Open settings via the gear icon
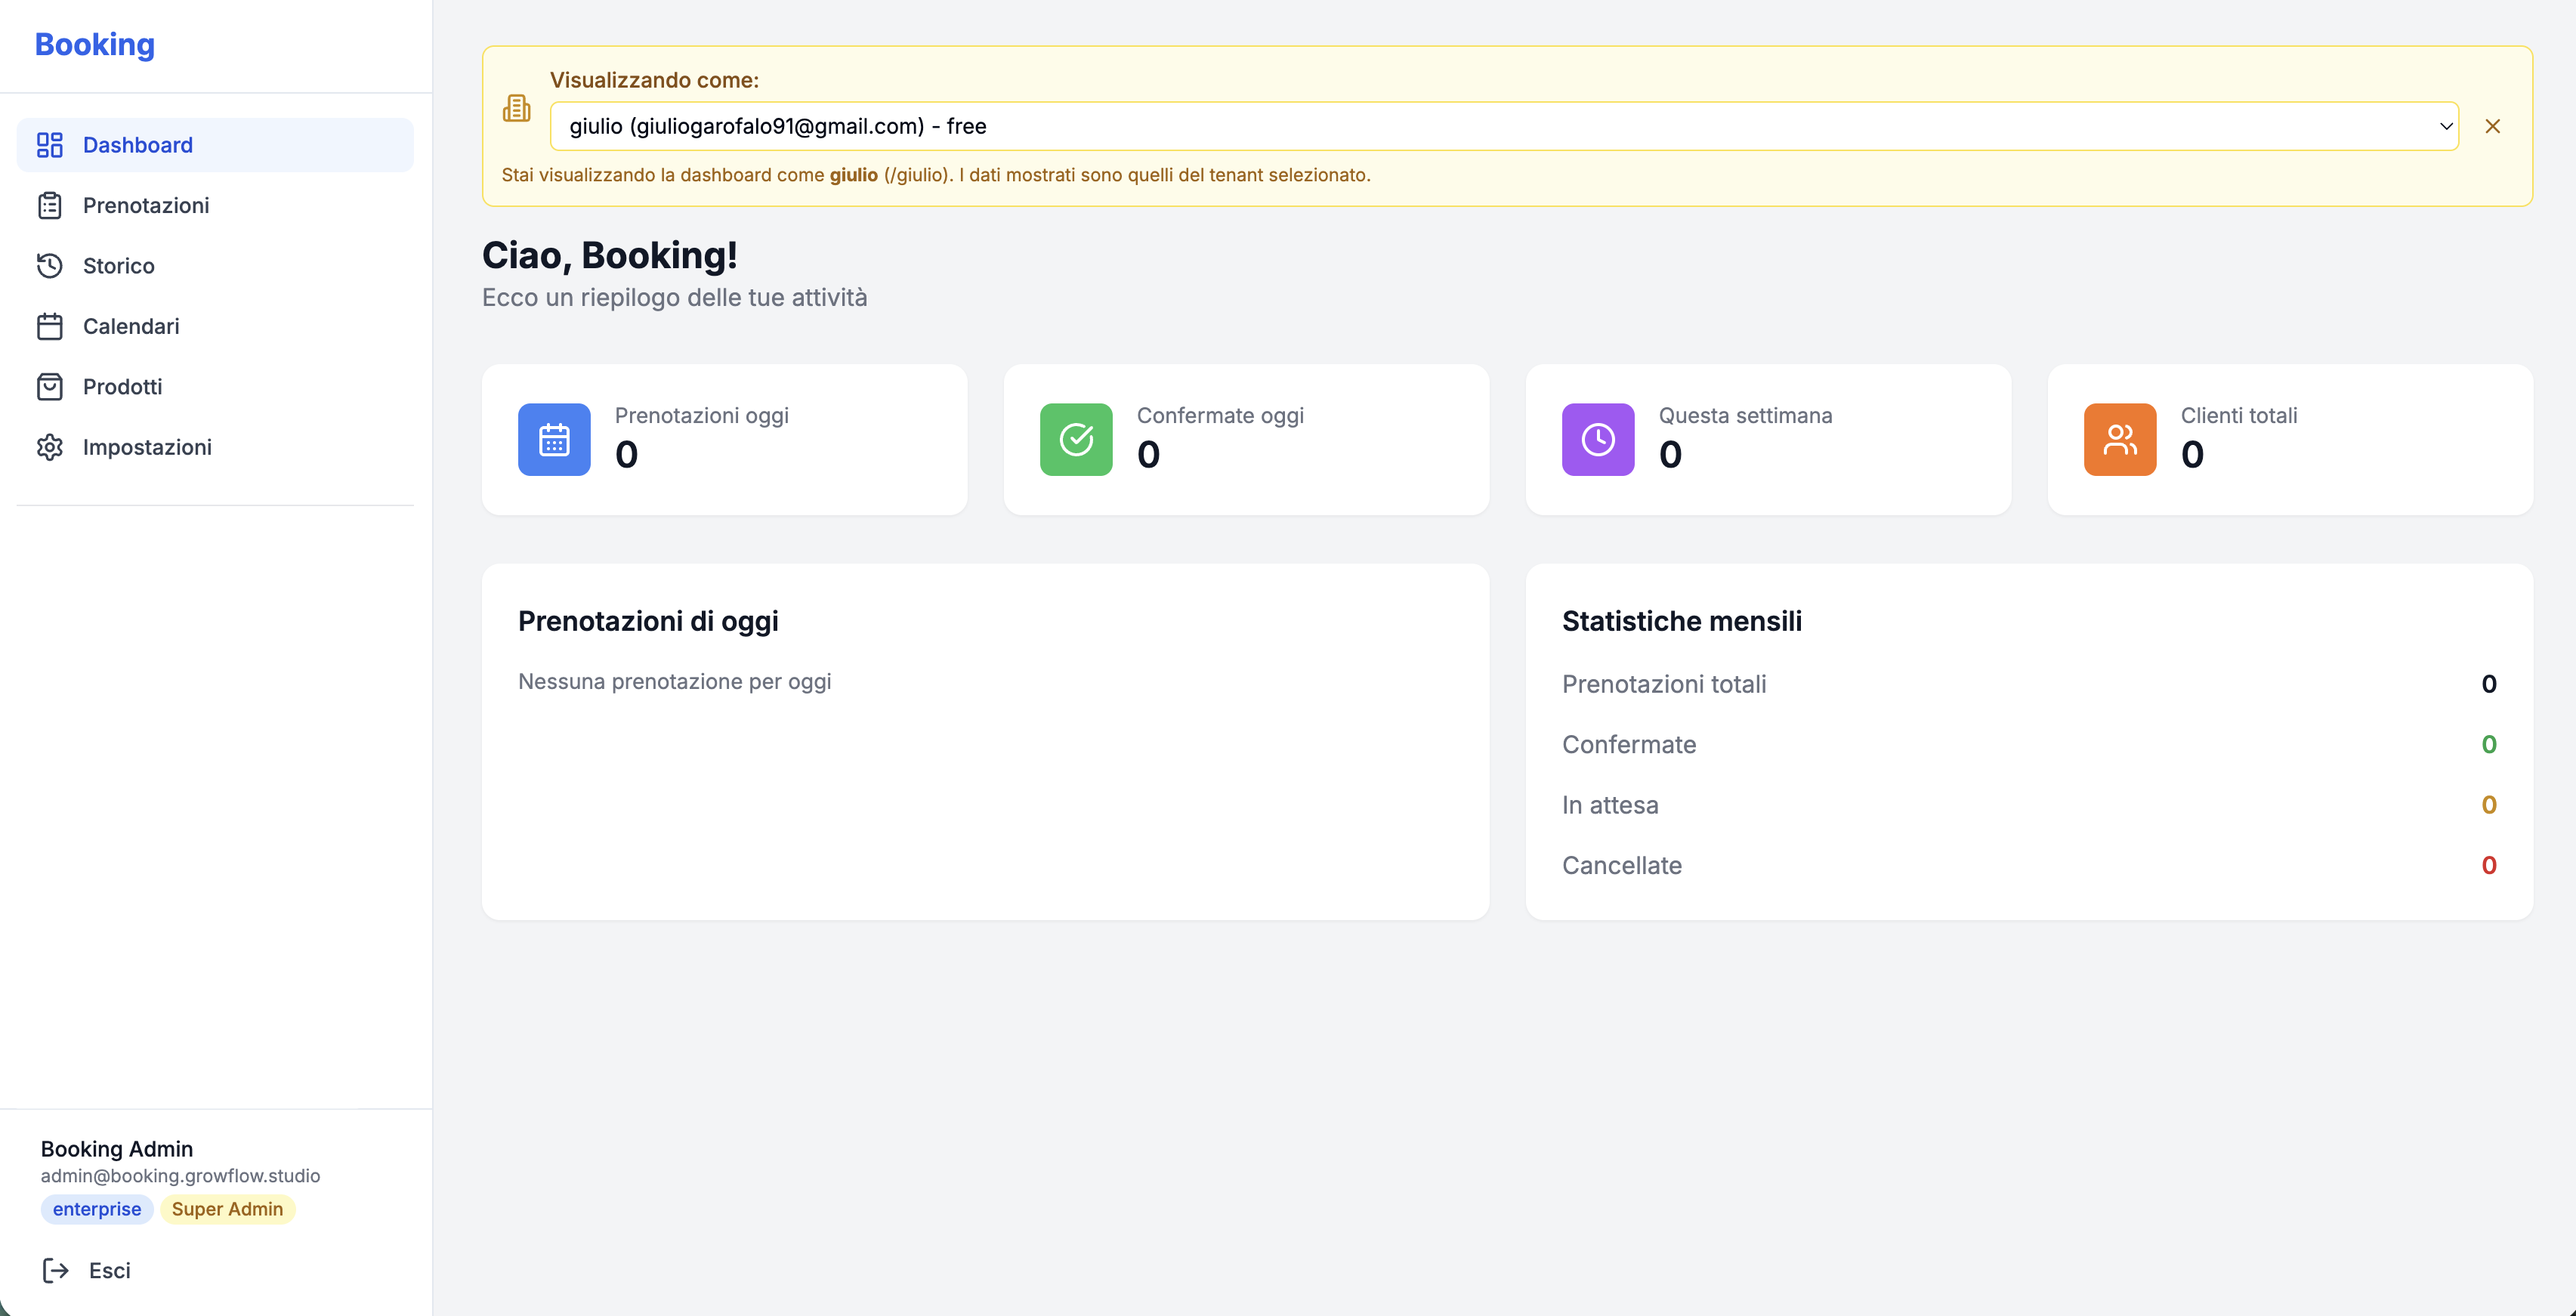The height and width of the screenshot is (1316, 2576). click(x=51, y=447)
